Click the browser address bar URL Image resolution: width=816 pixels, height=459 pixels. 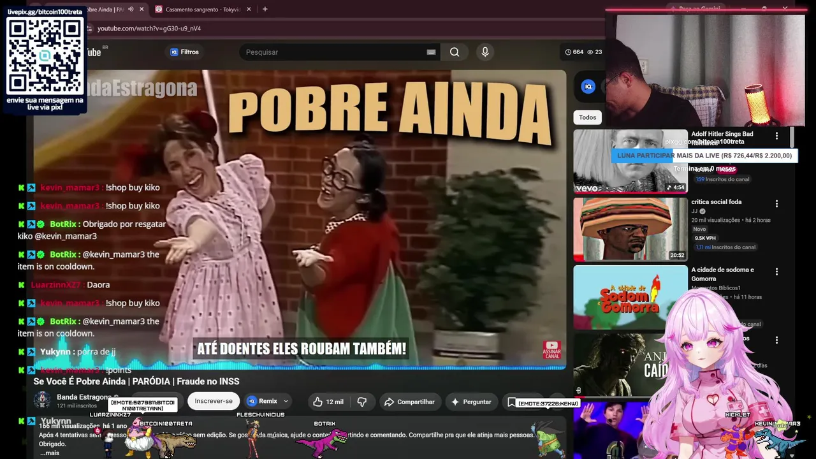[x=149, y=29]
